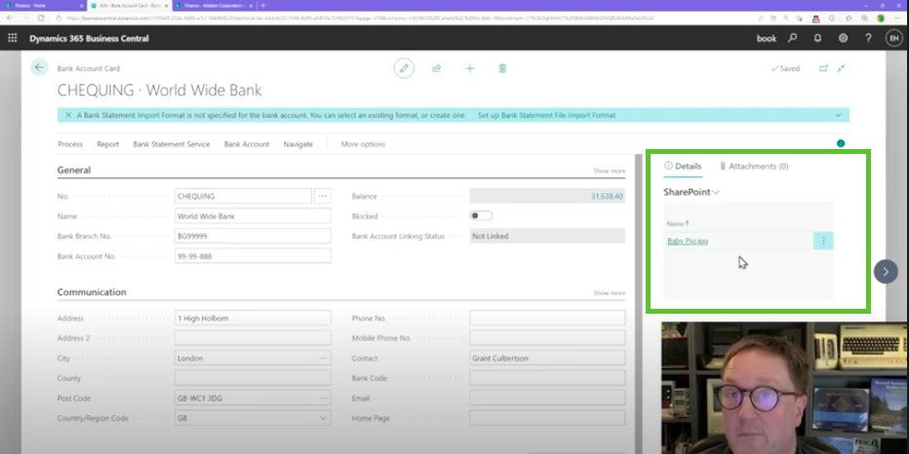The width and height of the screenshot is (909, 454).
Task: Open the settings gear in top bar
Action: [843, 38]
